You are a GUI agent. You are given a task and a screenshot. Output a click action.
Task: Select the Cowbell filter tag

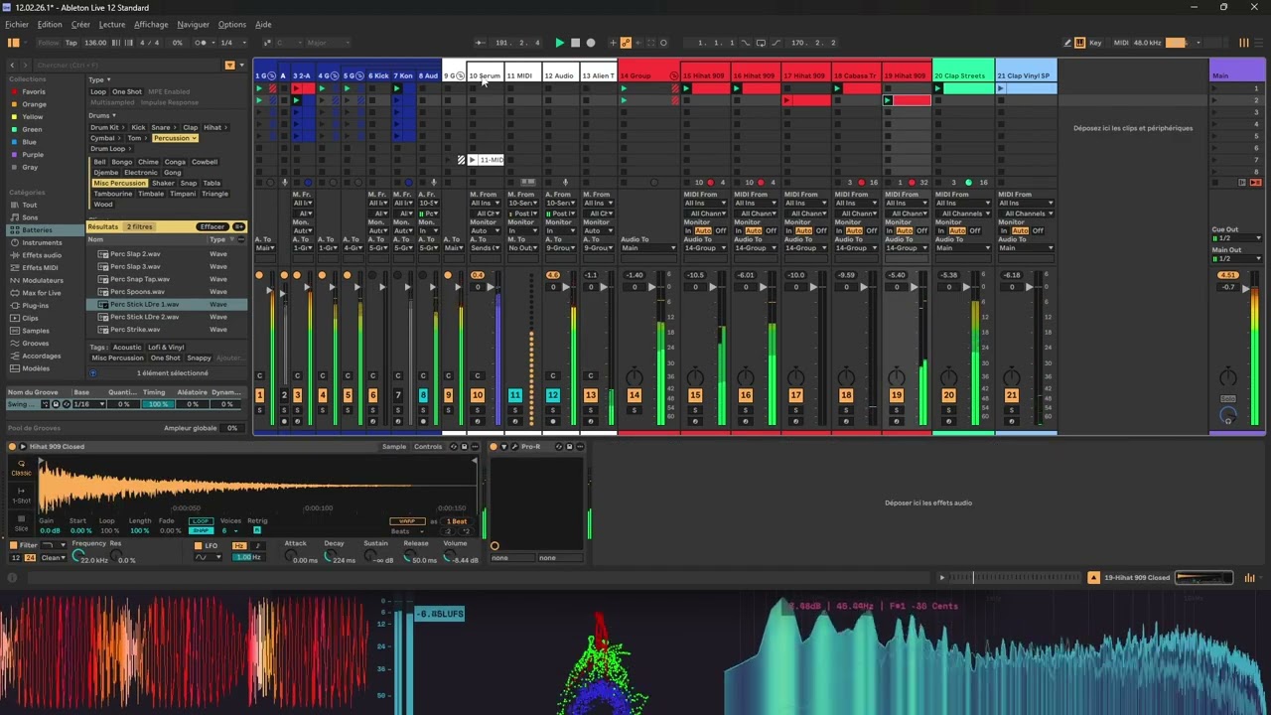pos(205,162)
